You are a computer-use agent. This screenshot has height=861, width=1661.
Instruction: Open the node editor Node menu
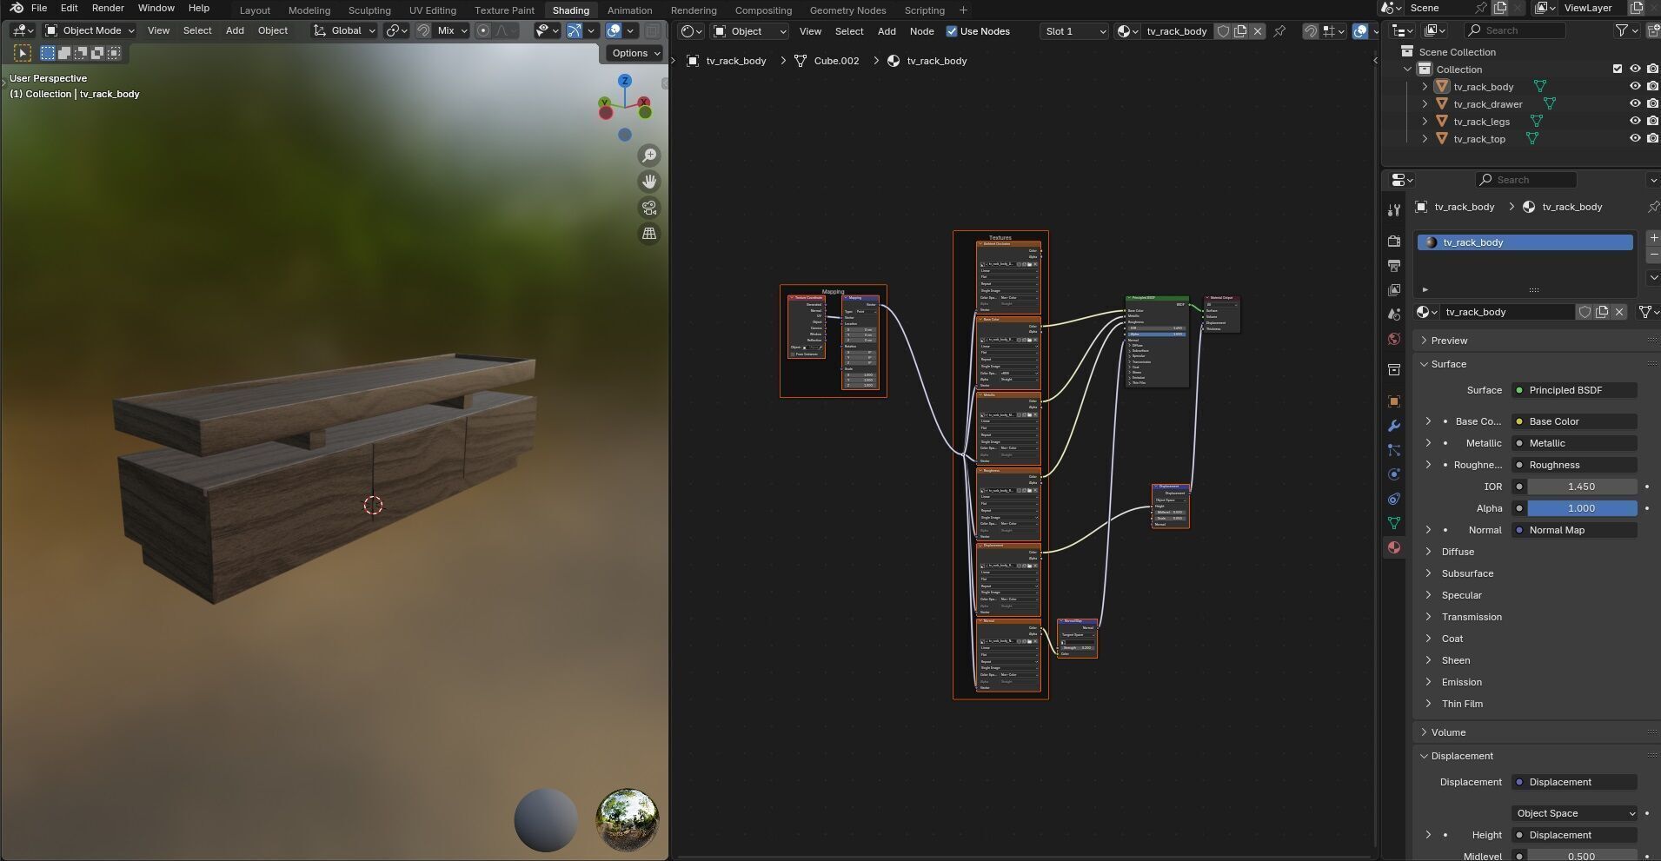[921, 31]
